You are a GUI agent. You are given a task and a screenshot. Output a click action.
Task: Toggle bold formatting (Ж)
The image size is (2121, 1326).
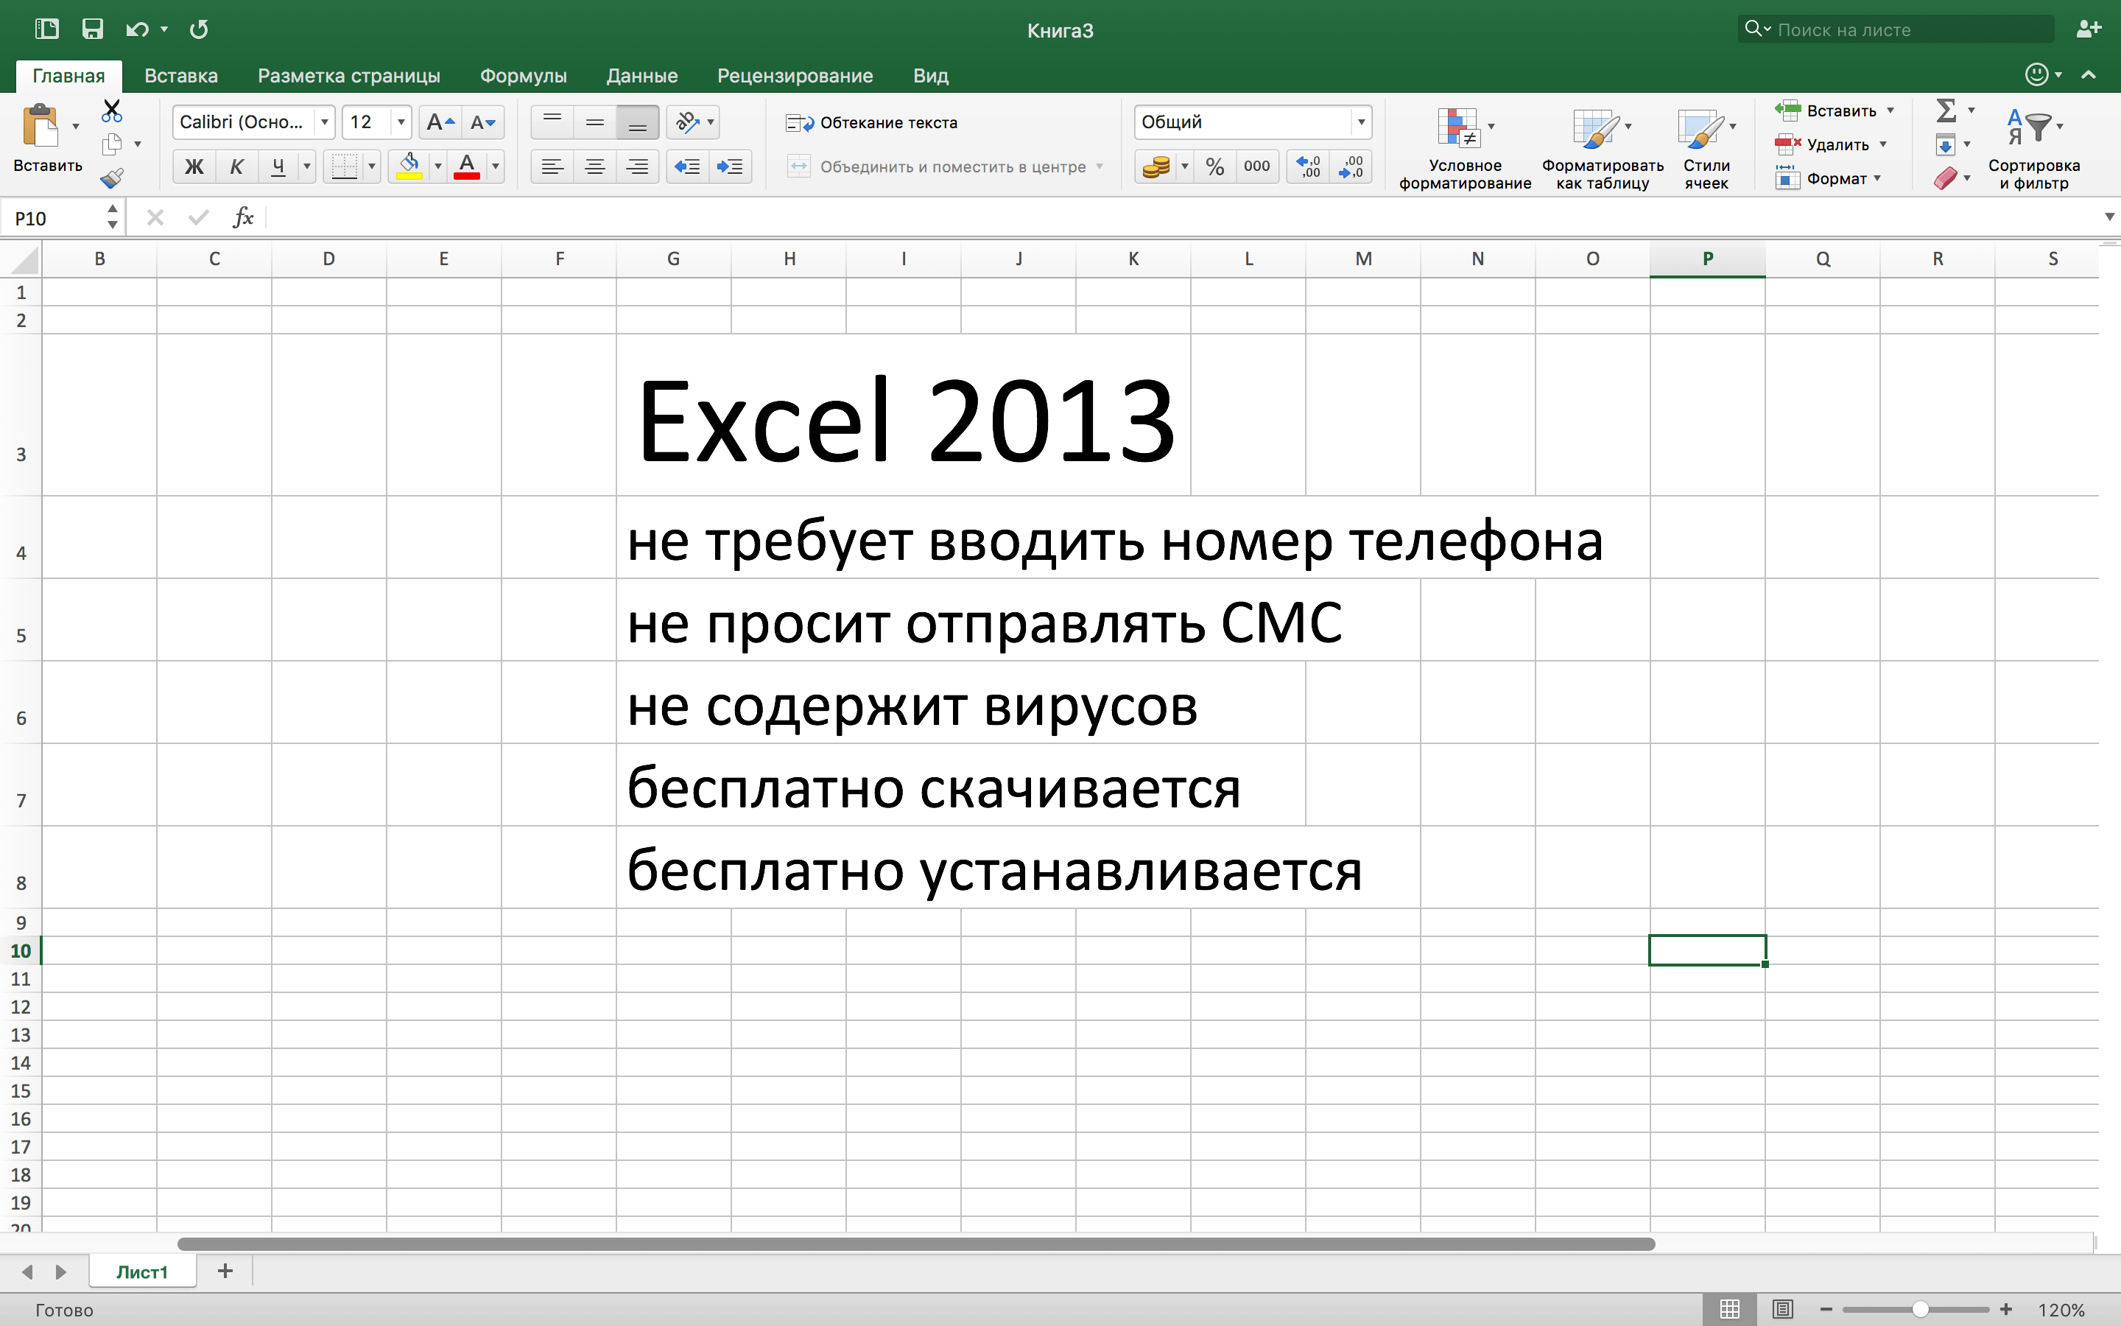[x=194, y=166]
